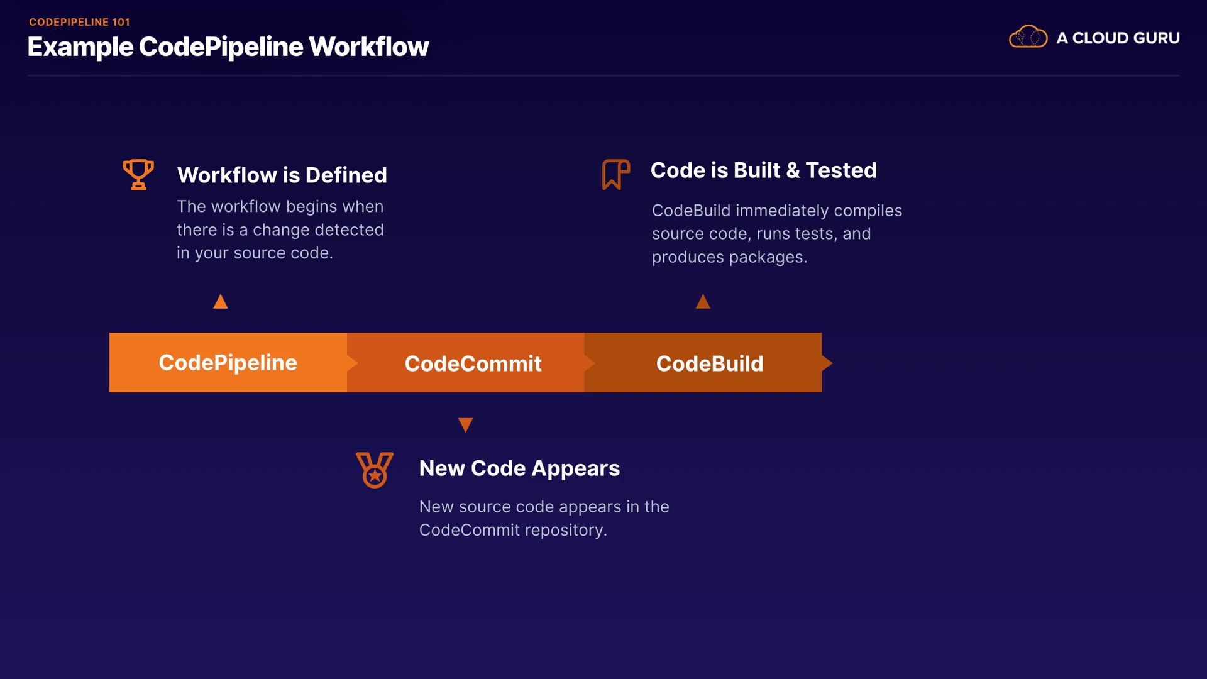1207x679 pixels.
Task: Click the New Code Appears heading
Action: click(519, 468)
